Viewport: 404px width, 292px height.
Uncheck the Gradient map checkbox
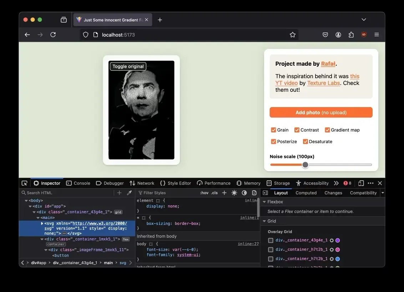(x=327, y=130)
